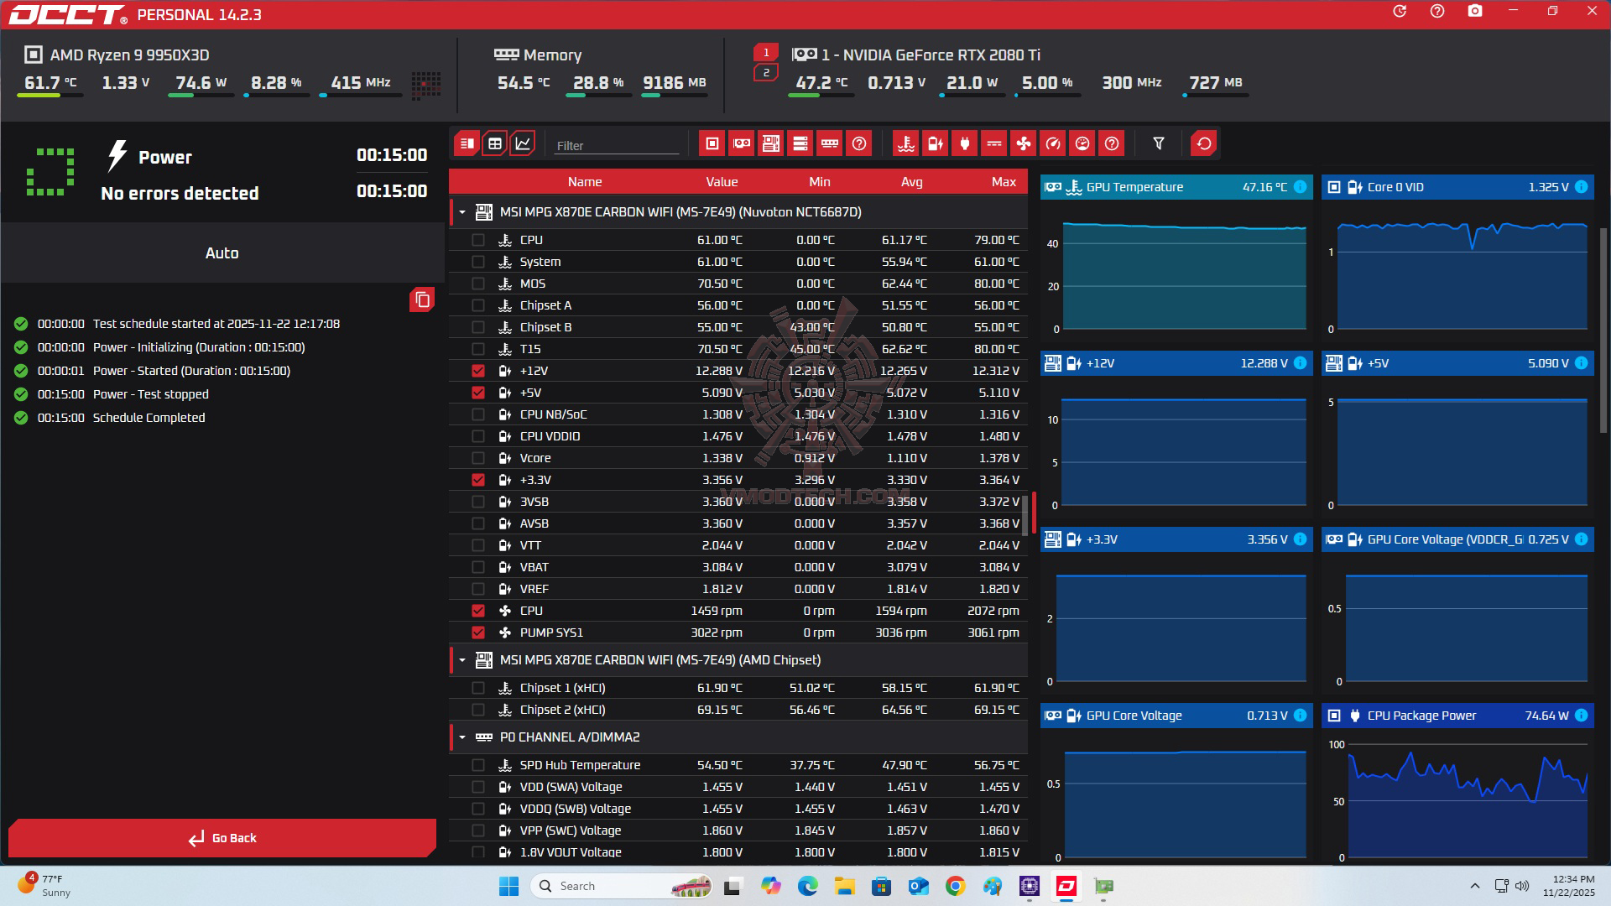Toggle the motherboard hardware filter icon
This screenshot has height=906, width=1611.
[771, 143]
